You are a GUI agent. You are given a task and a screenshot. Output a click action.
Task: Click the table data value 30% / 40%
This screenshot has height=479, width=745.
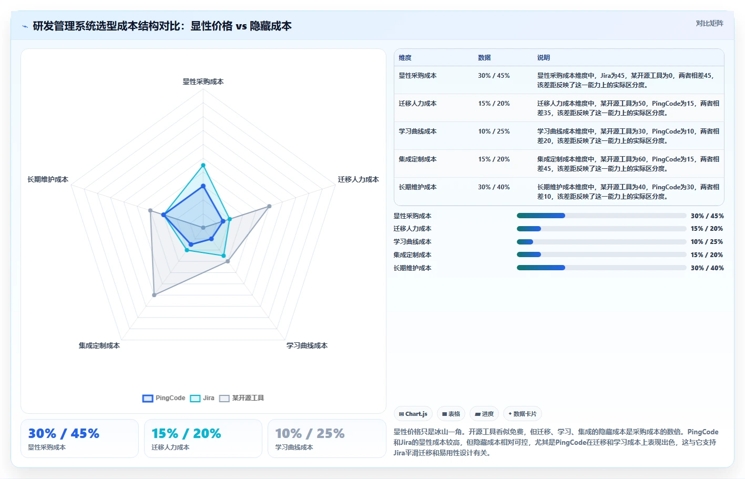[494, 187]
